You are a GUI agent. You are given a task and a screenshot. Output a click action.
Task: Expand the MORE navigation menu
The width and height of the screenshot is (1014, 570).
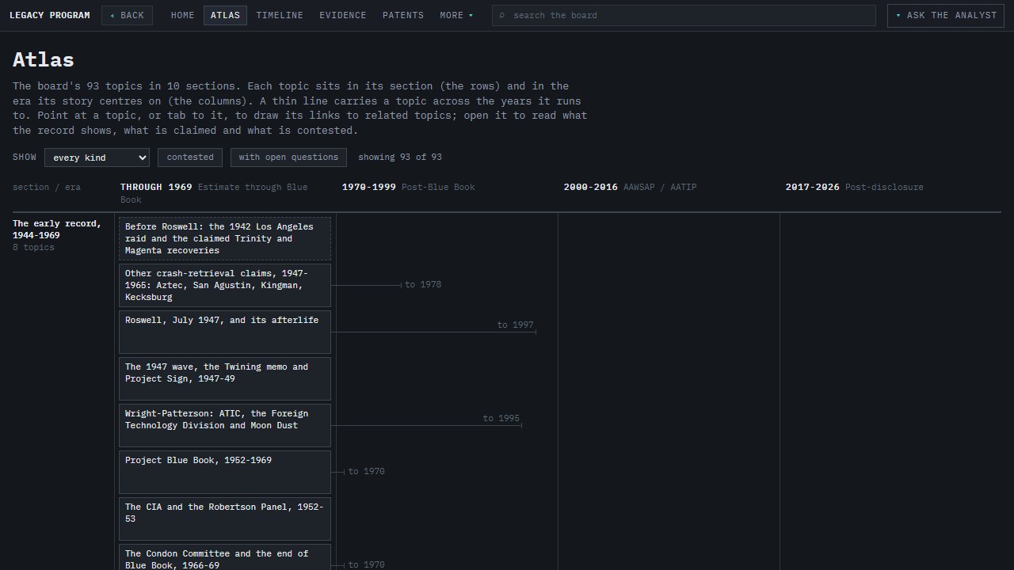[x=457, y=15]
